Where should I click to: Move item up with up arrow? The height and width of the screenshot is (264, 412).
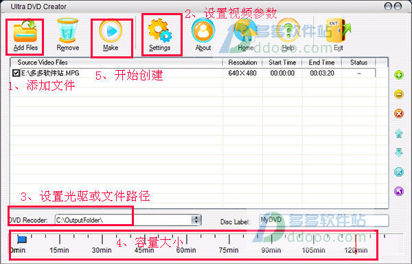pyautogui.click(x=398, y=133)
